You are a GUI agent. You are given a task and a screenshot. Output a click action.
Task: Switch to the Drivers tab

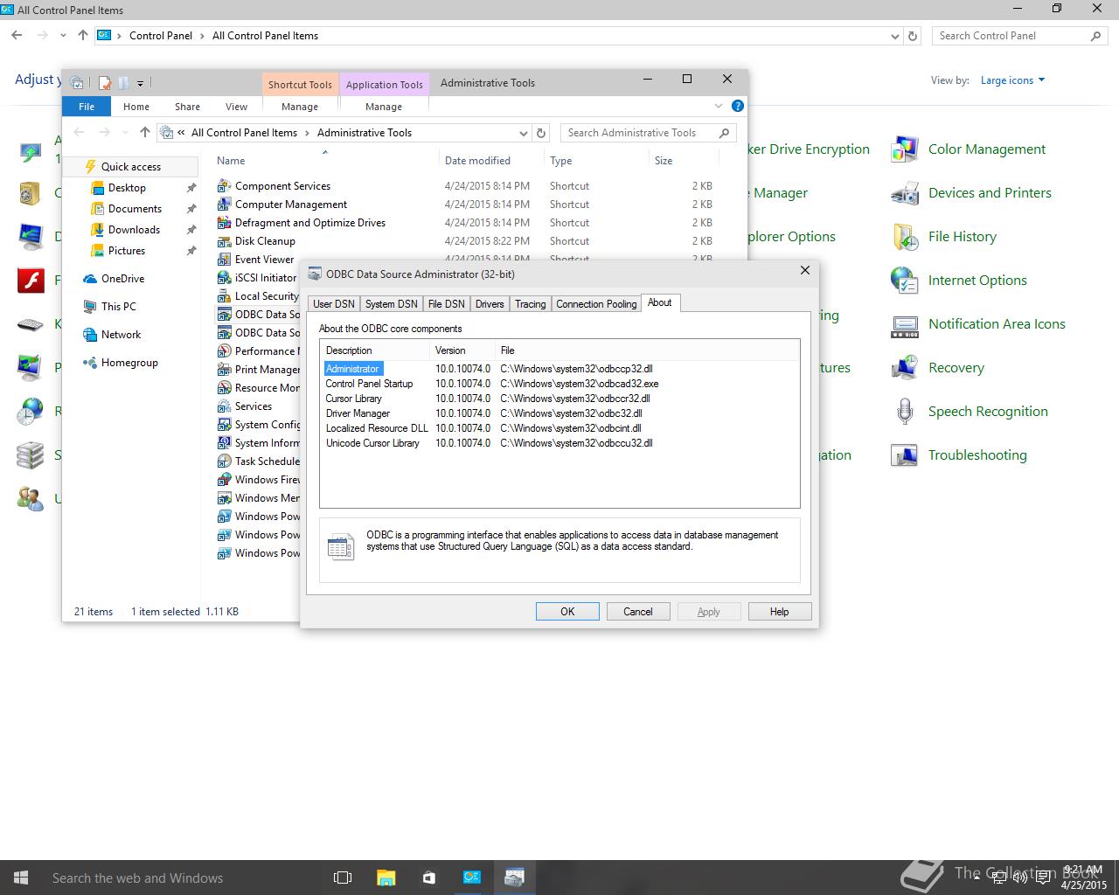click(490, 304)
